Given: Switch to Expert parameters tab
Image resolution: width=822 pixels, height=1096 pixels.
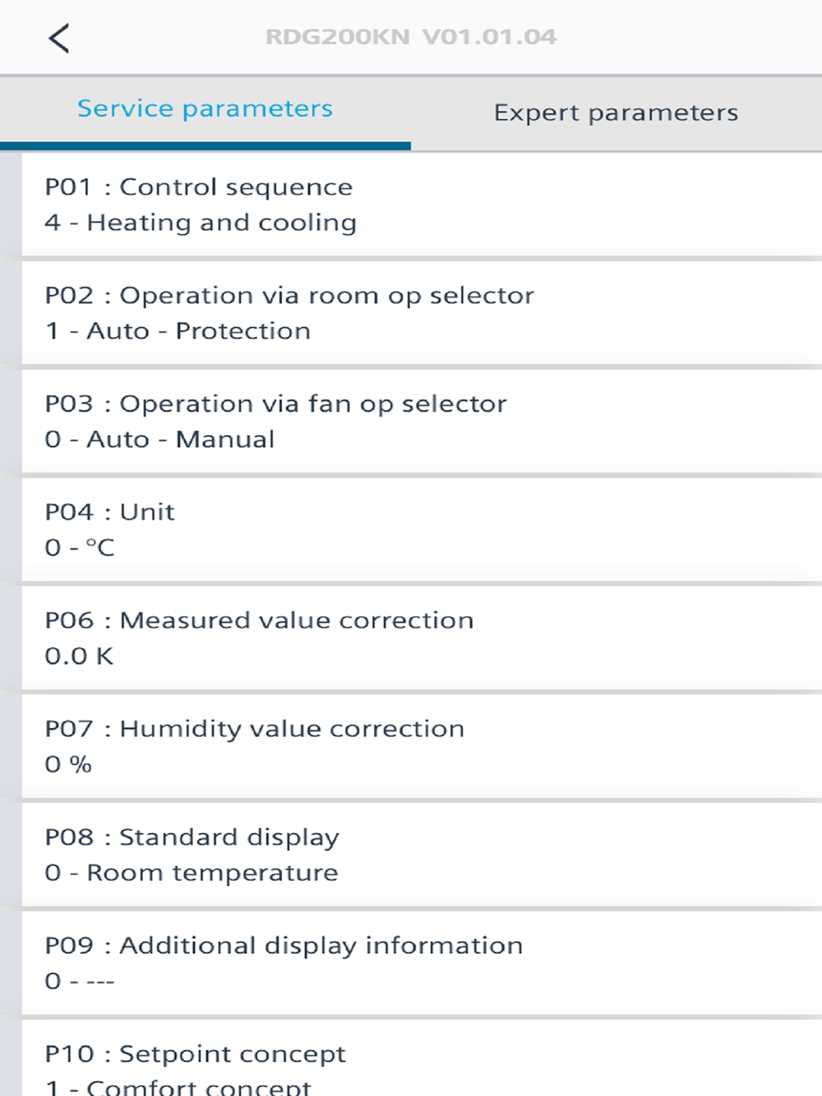Looking at the screenshot, I should (616, 113).
